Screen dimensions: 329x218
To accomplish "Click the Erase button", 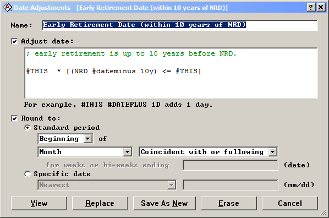I will click(x=229, y=203).
